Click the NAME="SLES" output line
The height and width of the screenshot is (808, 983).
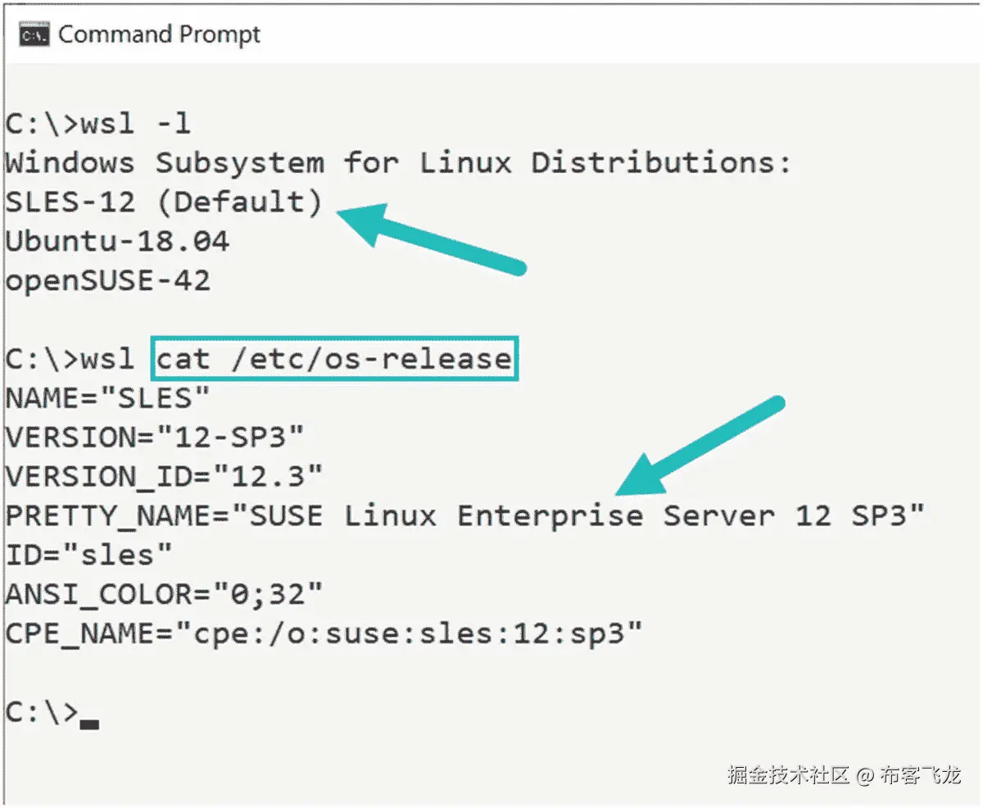click(108, 399)
